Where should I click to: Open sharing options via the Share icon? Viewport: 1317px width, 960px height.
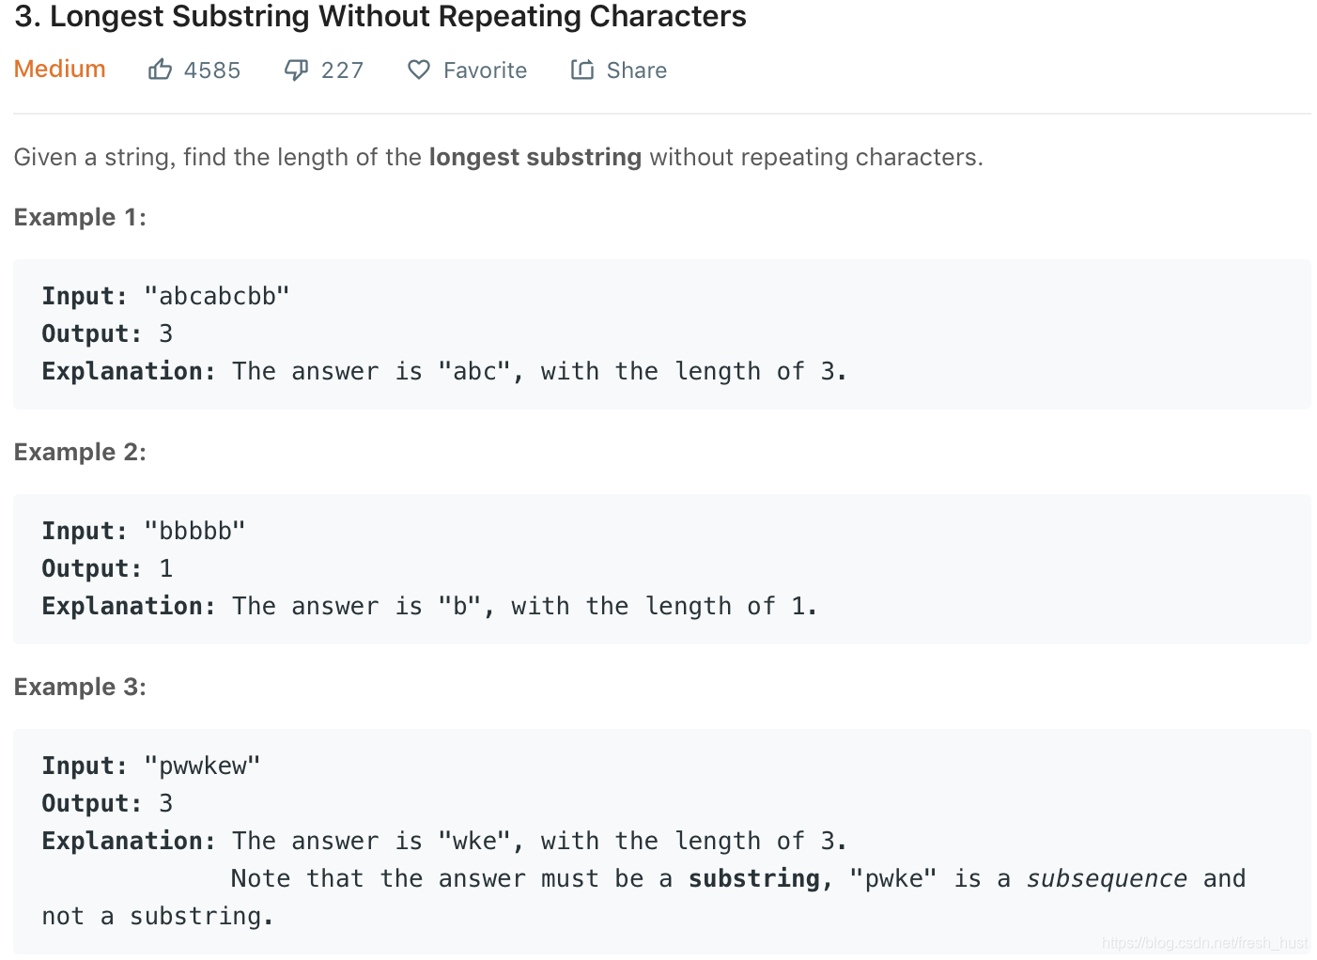[x=581, y=70]
